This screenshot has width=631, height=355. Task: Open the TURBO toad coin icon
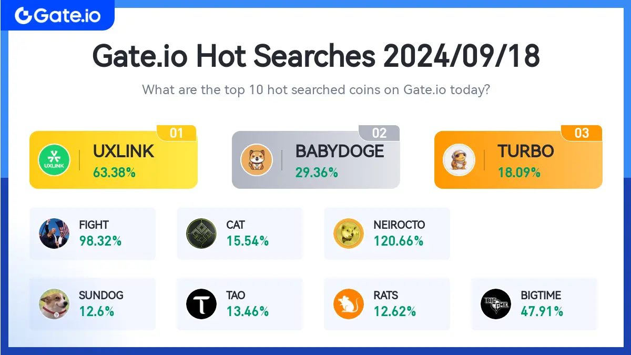tap(459, 160)
